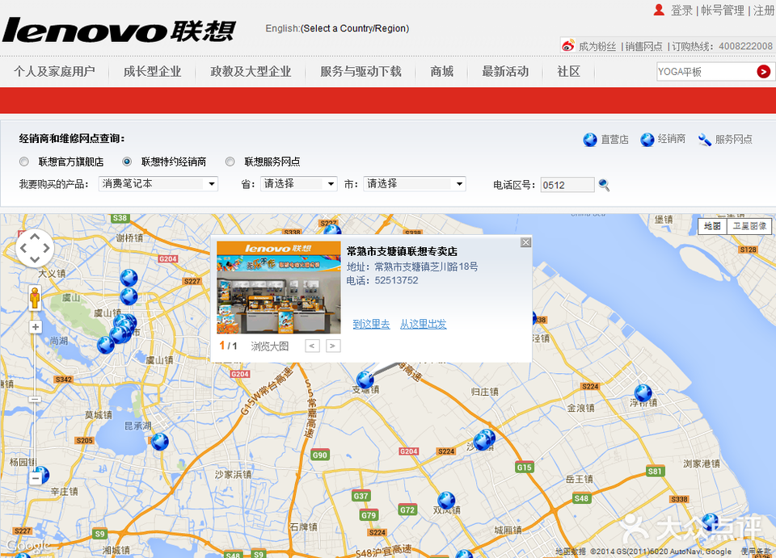Open English Select a Country/Region selector
776x558 pixels.
(337, 28)
